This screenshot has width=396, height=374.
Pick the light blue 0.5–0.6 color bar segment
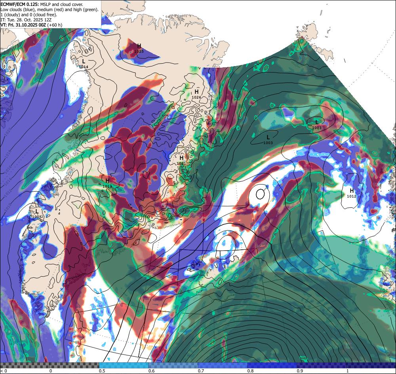(124, 365)
